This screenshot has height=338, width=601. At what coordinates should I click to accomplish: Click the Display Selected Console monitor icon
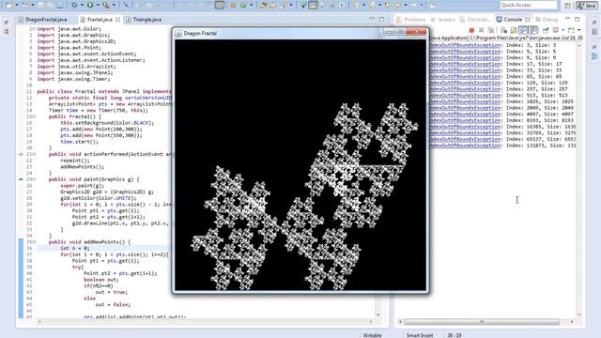(555, 30)
